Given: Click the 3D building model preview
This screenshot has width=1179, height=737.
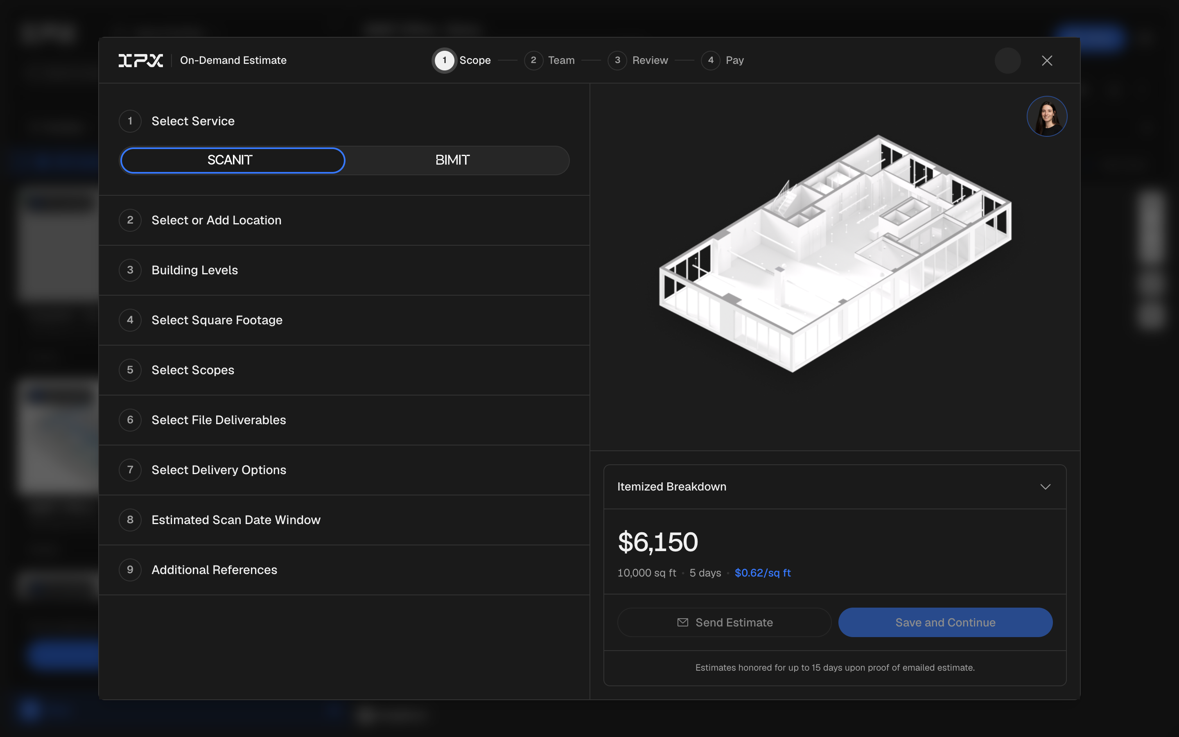Looking at the screenshot, I should [x=835, y=253].
